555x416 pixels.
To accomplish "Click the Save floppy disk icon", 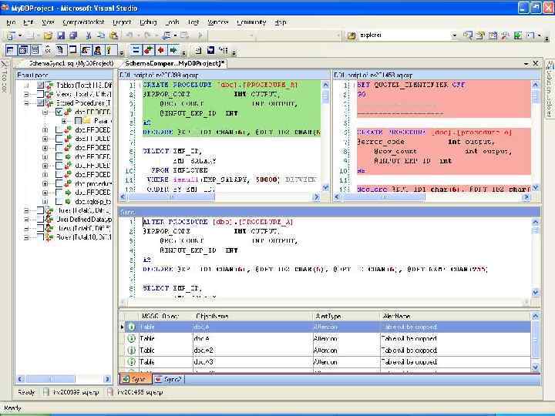I will pyautogui.click(x=61, y=35).
